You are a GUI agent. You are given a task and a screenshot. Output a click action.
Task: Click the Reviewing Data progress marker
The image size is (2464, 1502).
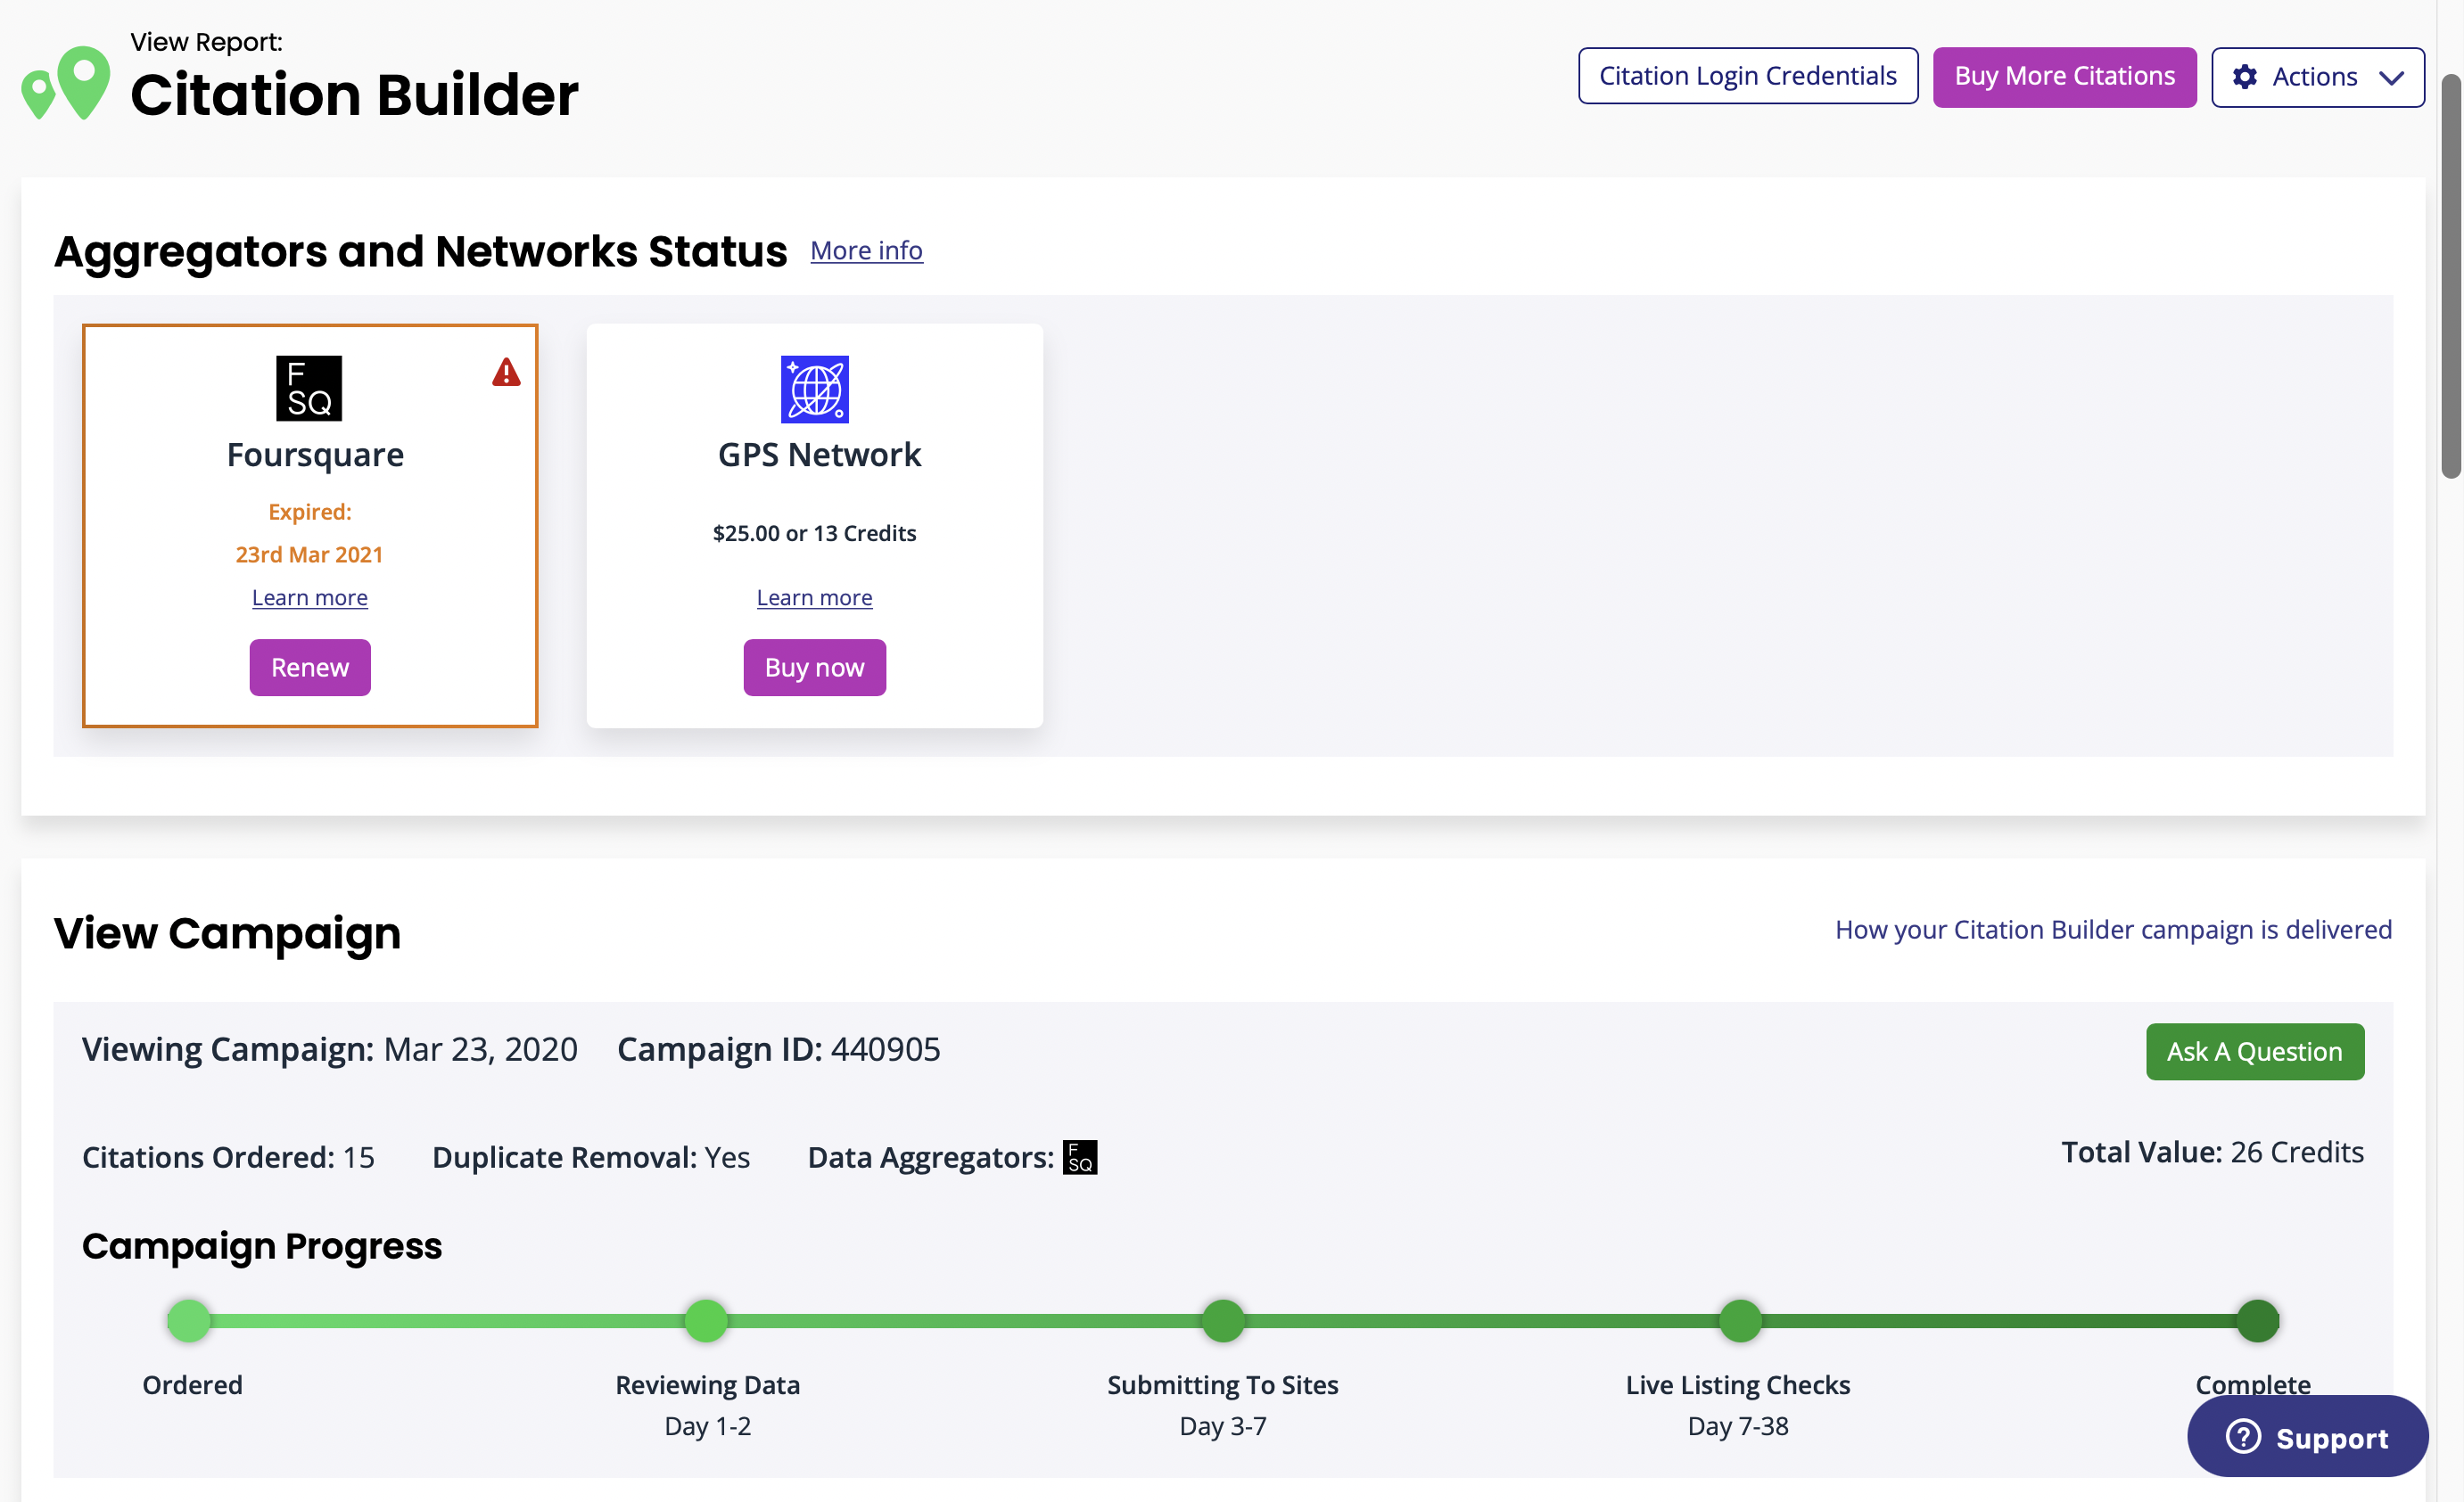tap(706, 1321)
